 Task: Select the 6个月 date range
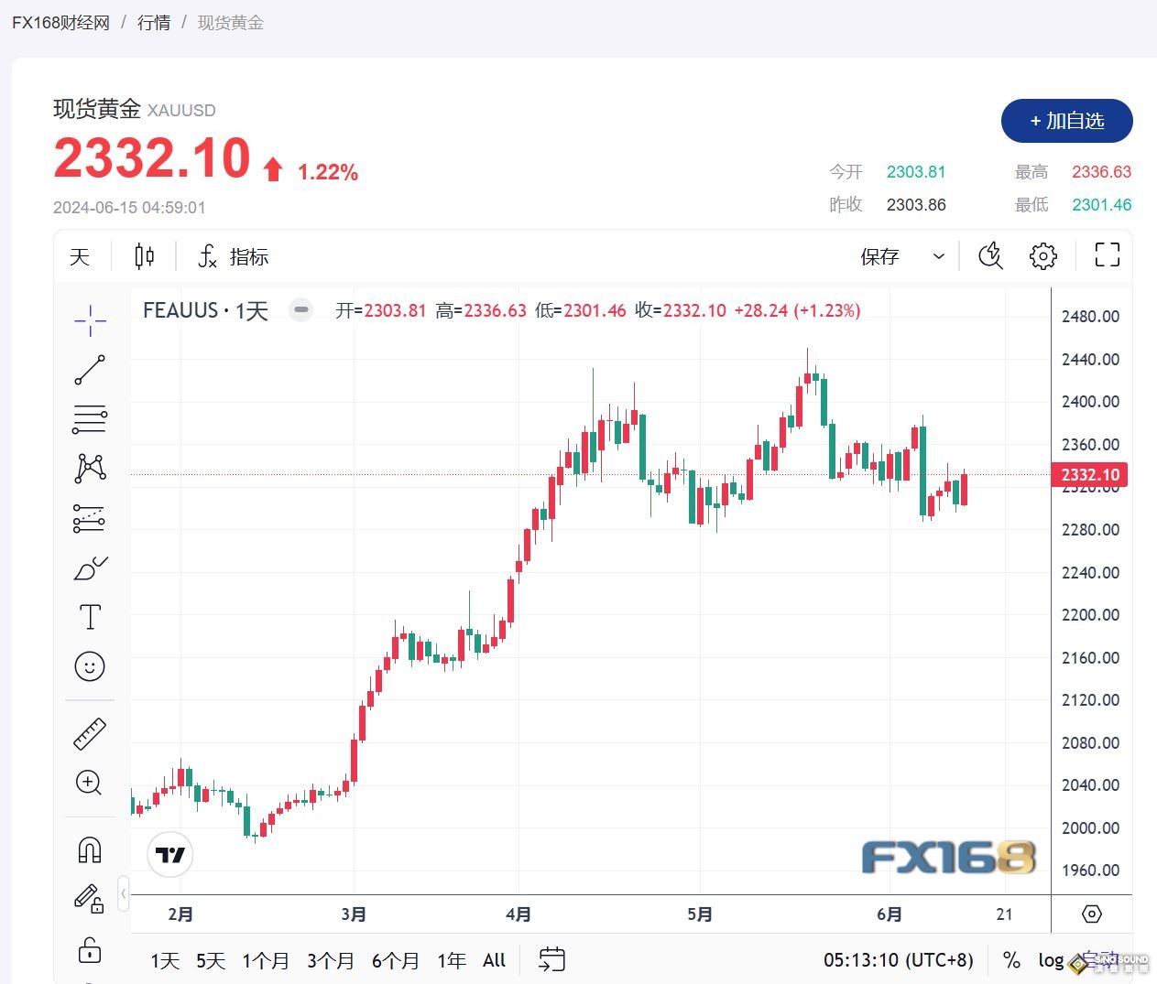tap(396, 960)
